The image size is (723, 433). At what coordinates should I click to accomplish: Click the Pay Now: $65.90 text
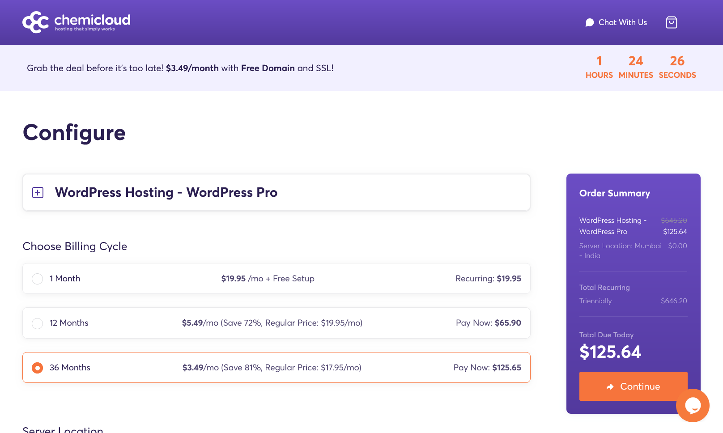(x=489, y=323)
